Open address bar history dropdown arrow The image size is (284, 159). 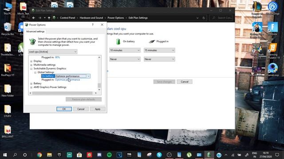197,18
